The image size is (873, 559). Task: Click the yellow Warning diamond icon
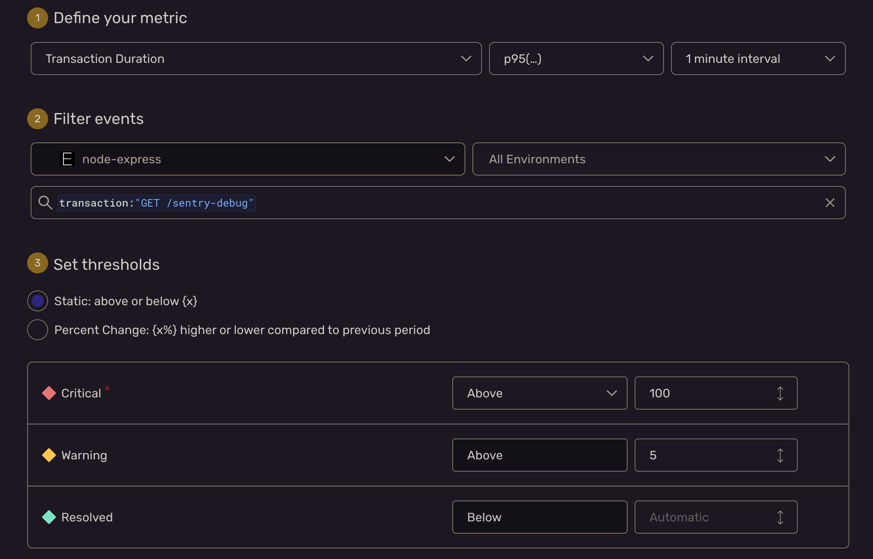pos(49,455)
